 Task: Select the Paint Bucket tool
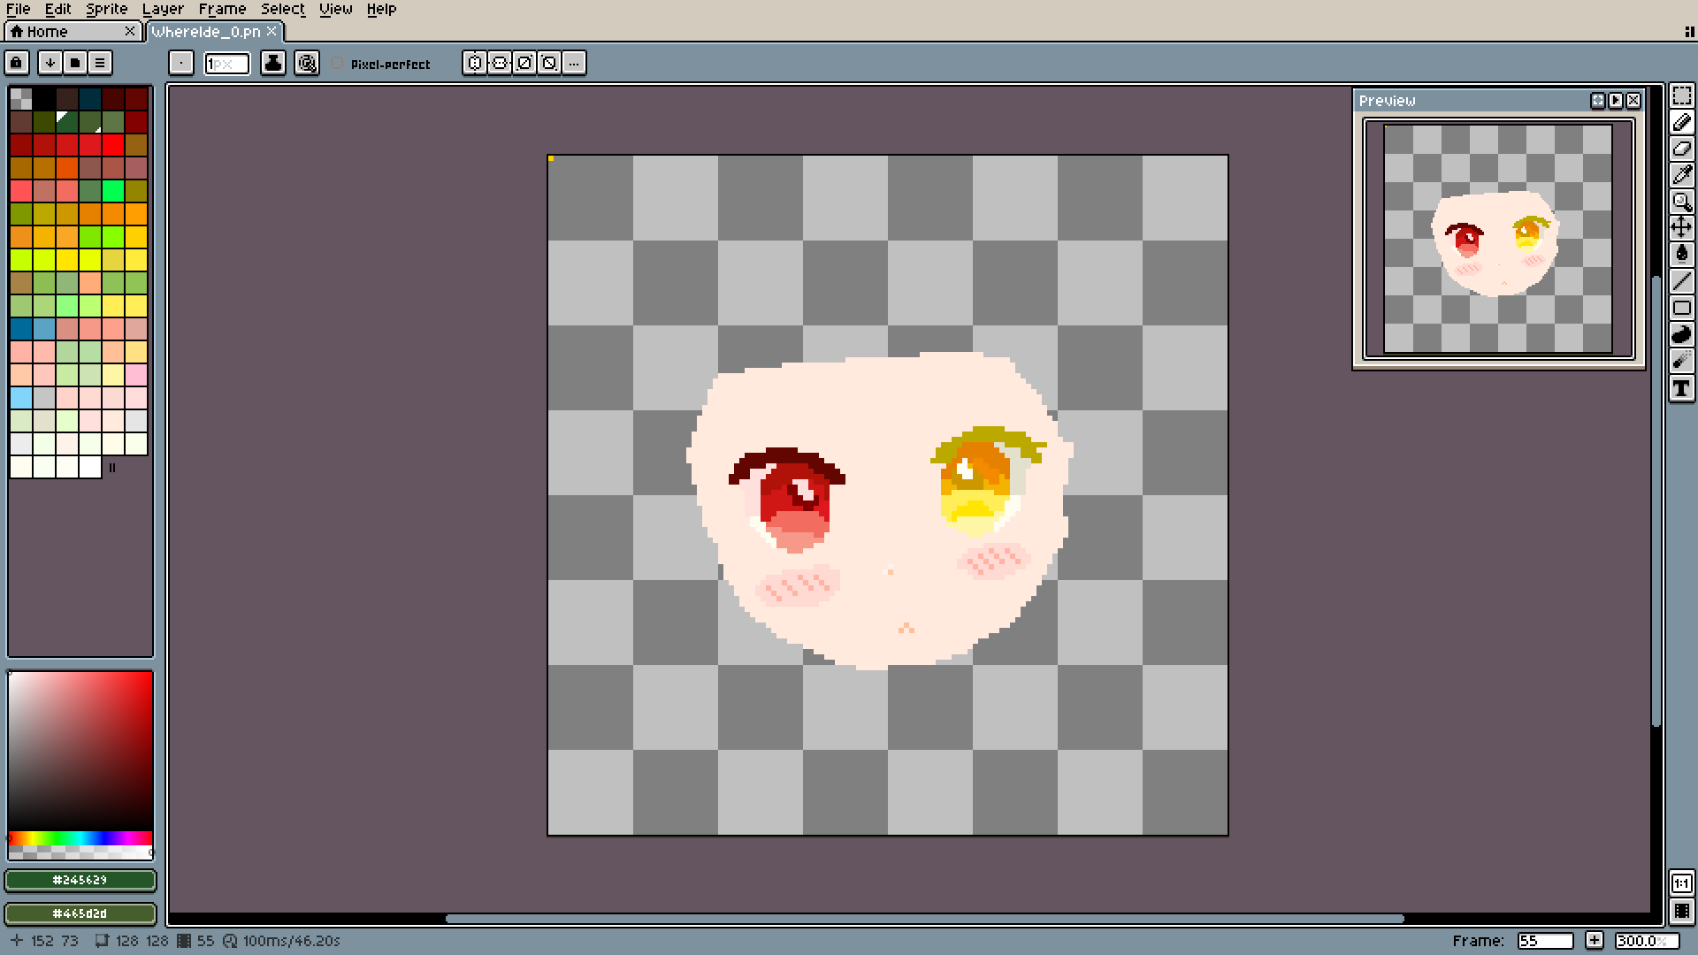click(x=1681, y=255)
